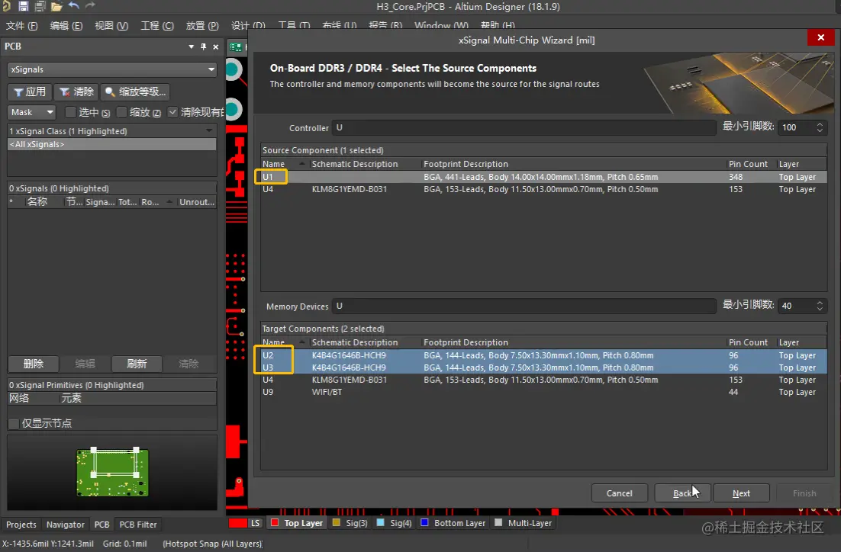The image size is (841, 552).
Task: Click the Save icon in the title bar
Action: 23,6
